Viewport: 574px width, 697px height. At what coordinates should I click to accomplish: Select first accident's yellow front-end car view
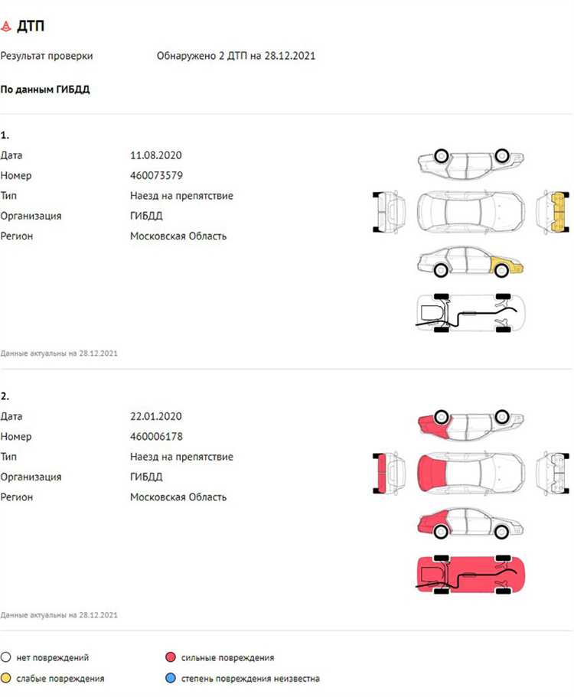[x=555, y=210]
